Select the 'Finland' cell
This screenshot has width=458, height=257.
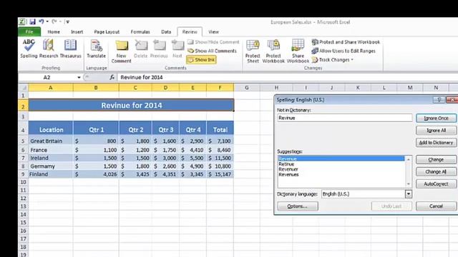51,174
